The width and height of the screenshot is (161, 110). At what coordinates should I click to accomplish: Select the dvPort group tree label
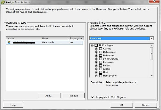(x=111, y=59)
